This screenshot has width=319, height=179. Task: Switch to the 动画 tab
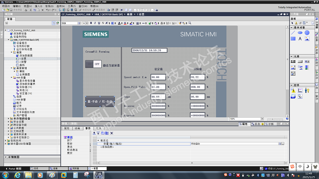(x=77, y=128)
